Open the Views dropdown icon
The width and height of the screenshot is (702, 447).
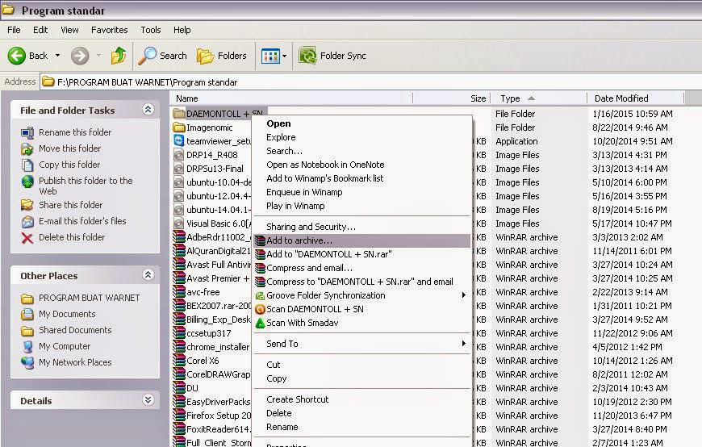(x=274, y=56)
